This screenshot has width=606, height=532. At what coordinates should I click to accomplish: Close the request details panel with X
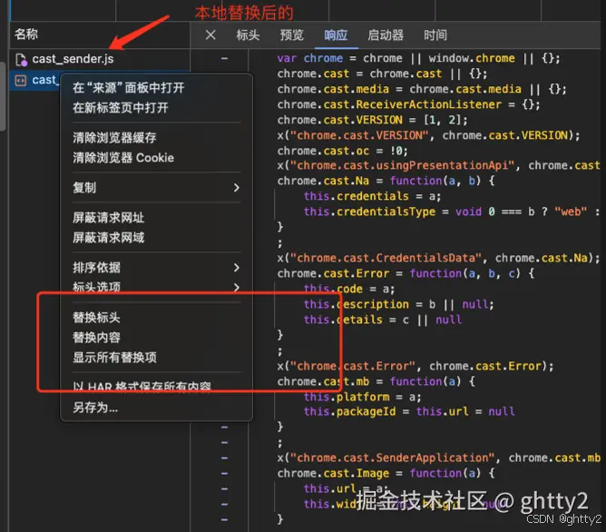210,35
